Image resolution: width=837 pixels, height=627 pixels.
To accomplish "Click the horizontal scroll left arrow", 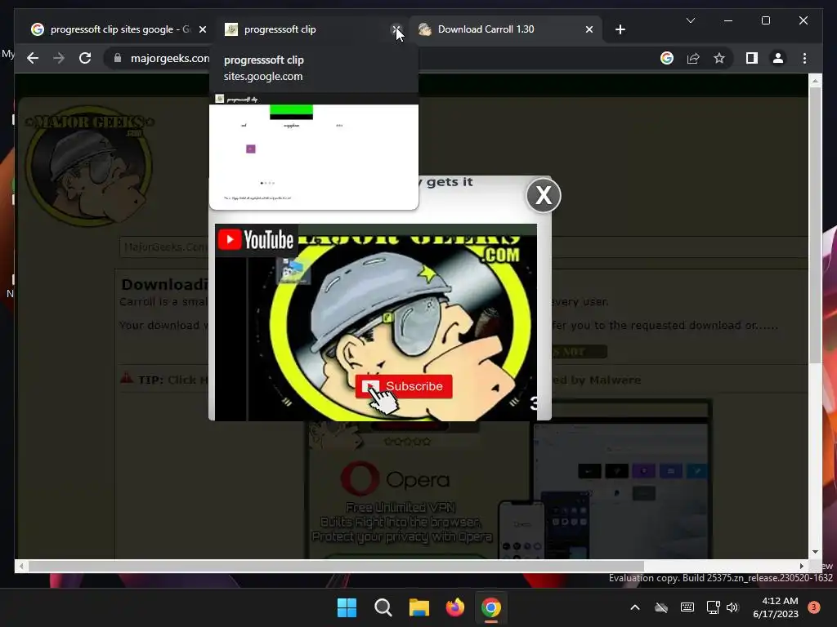I will click(20, 566).
